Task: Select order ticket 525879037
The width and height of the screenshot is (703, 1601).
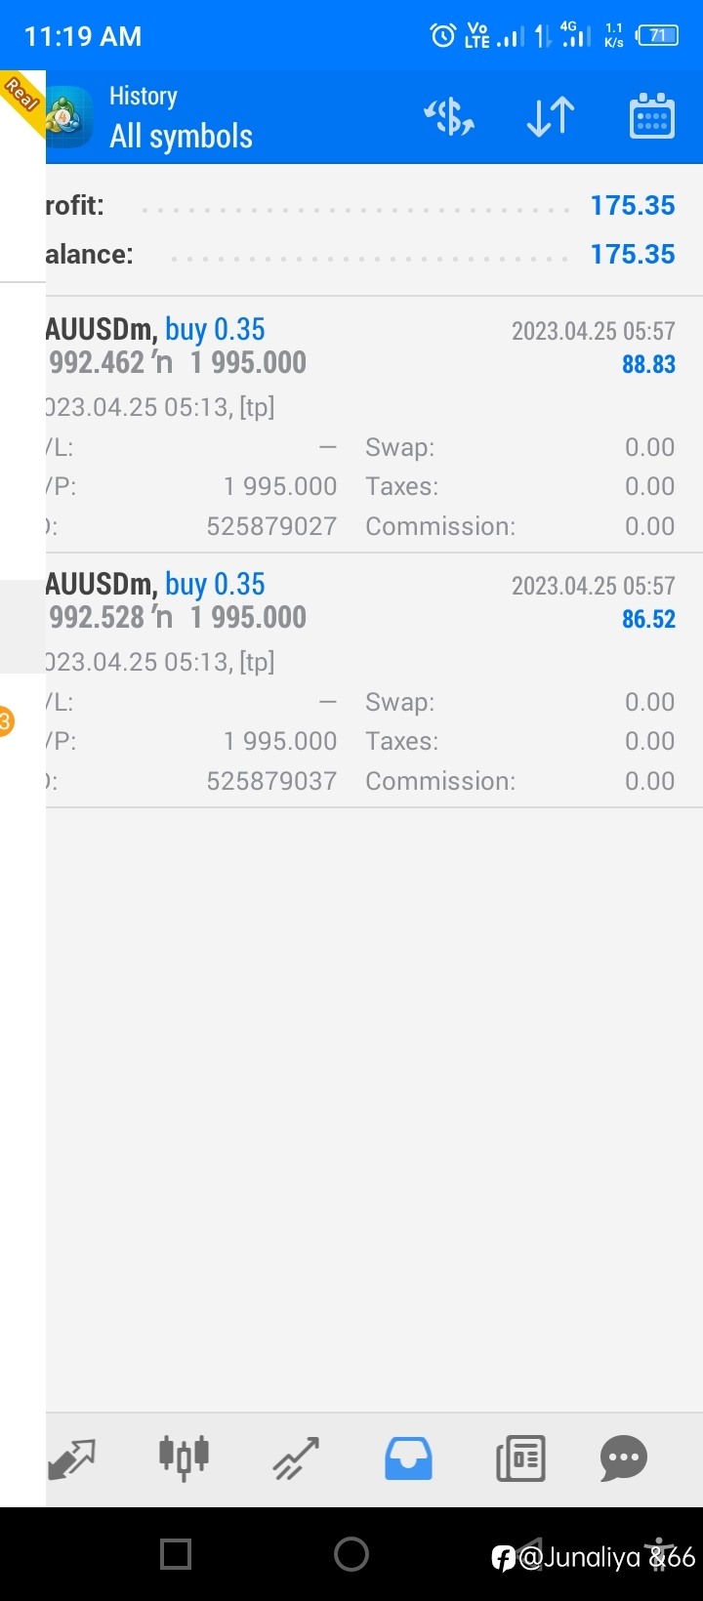Action: point(271,781)
